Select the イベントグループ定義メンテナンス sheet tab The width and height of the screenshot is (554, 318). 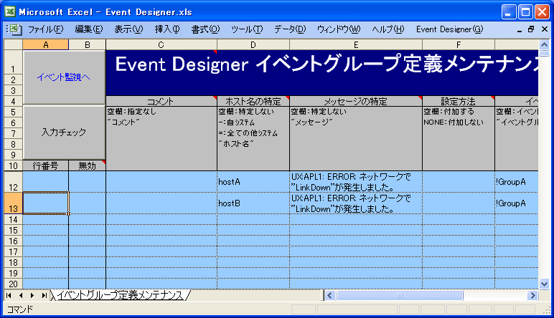click(x=120, y=295)
